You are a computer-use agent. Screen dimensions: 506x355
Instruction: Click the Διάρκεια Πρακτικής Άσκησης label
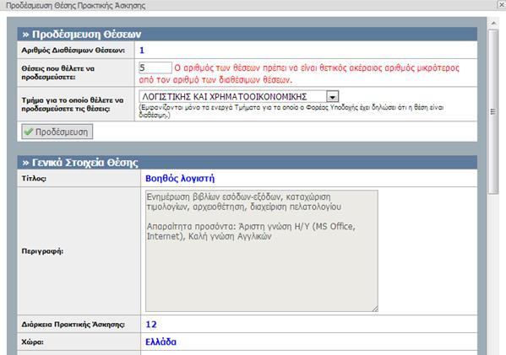[x=73, y=325]
